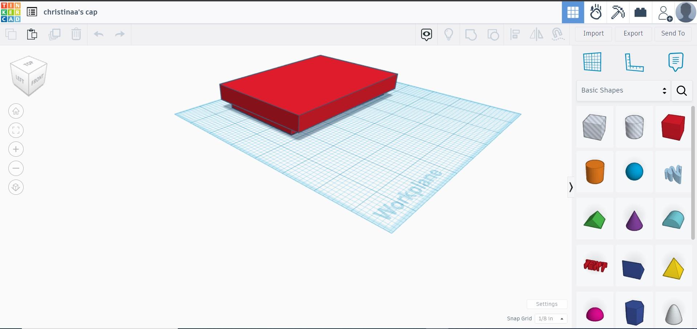Select the Notes tool in shapes panel
The image size is (697, 329).
[x=676, y=62]
